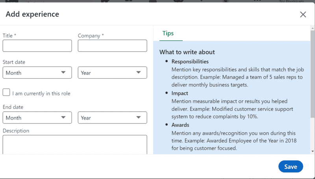Viewport: 315px width, 179px height.
Task: Save the new experience entry
Action: (291, 166)
